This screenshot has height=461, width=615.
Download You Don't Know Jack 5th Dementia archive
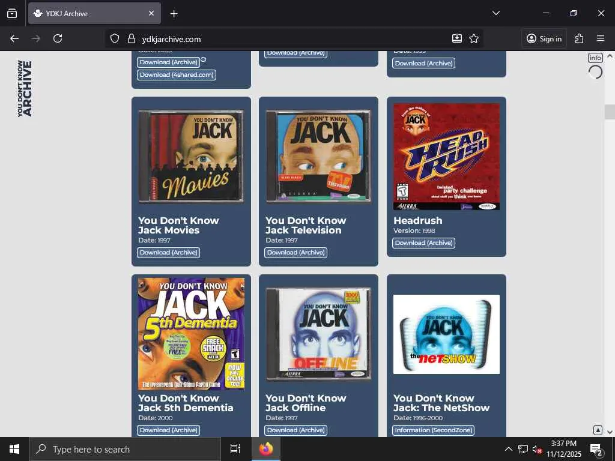(169, 430)
